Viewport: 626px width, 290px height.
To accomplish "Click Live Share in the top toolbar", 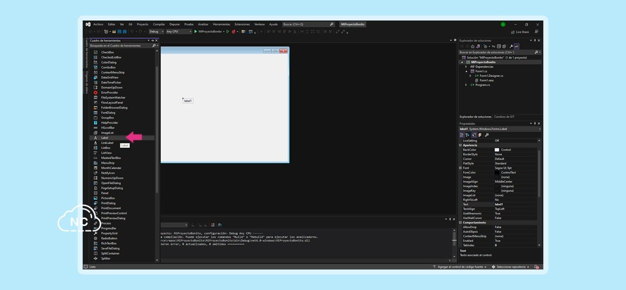I will (x=520, y=31).
